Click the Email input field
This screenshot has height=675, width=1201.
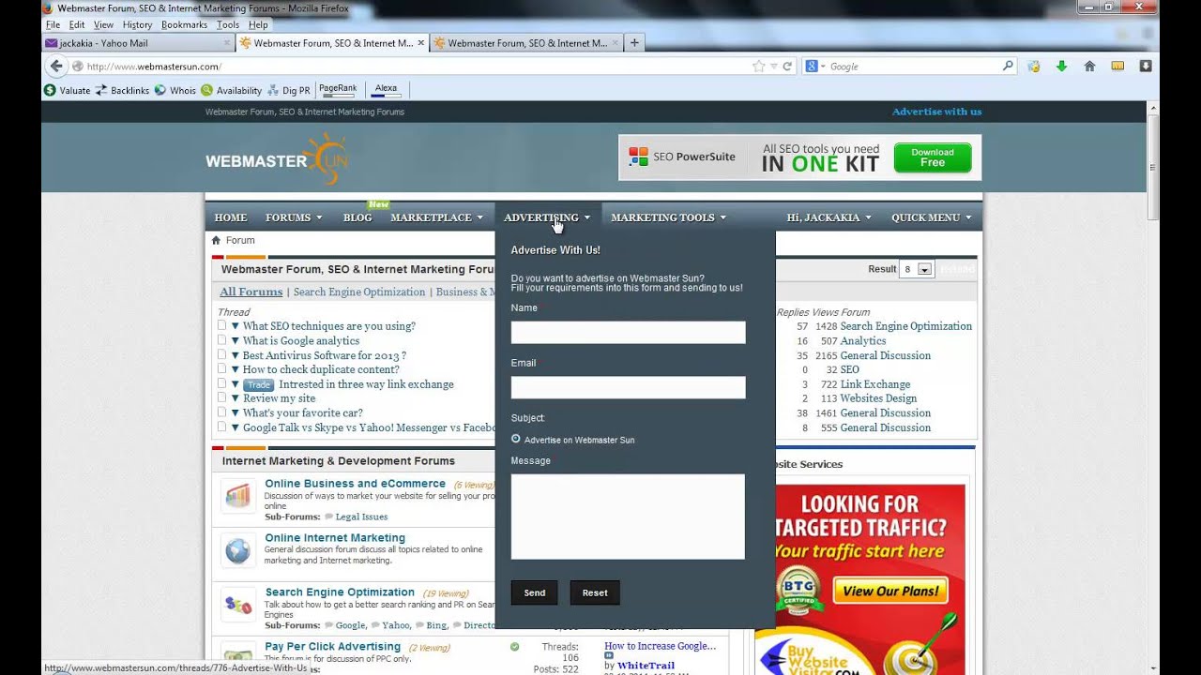(628, 387)
